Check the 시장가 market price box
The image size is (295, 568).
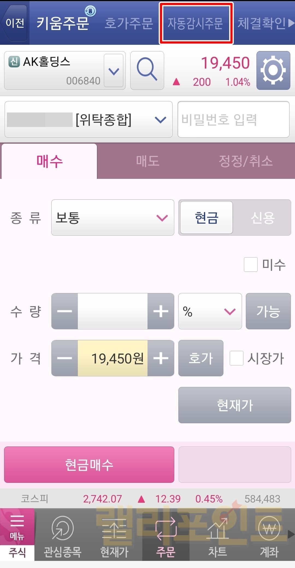click(x=236, y=358)
